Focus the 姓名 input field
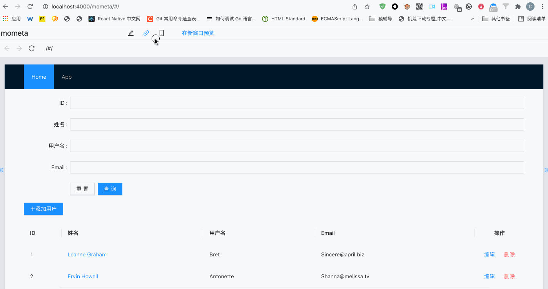The height and width of the screenshot is (289, 548). 297,124
